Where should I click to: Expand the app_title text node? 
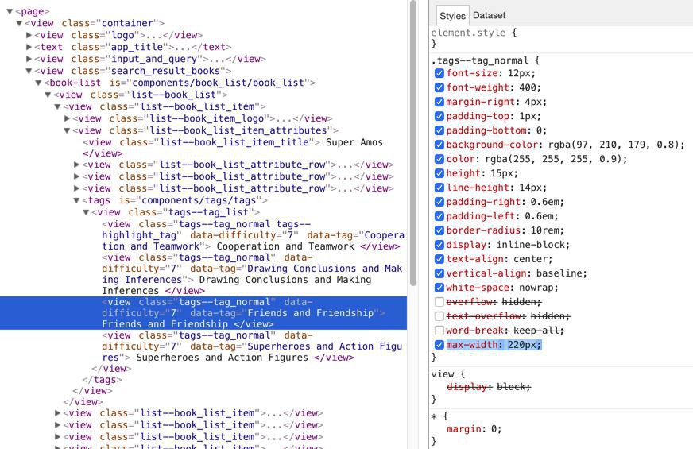(x=29, y=47)
